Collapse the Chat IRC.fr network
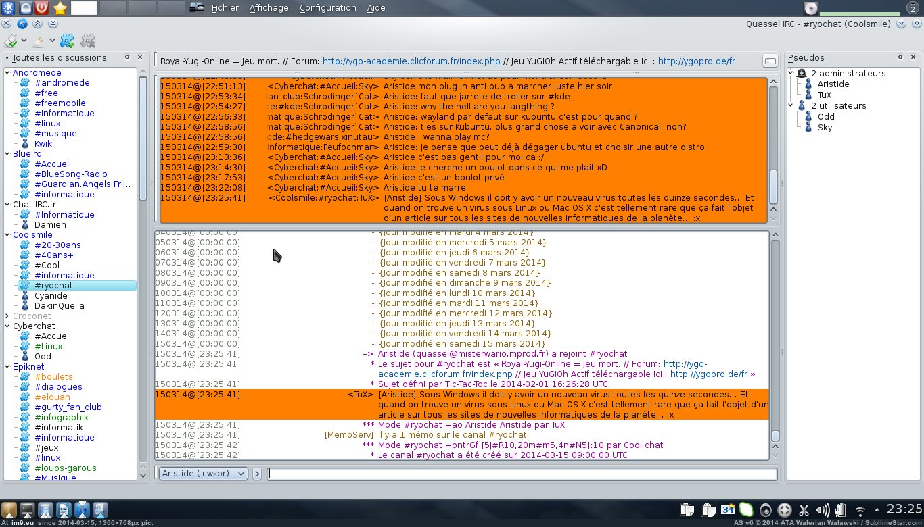 7,205
